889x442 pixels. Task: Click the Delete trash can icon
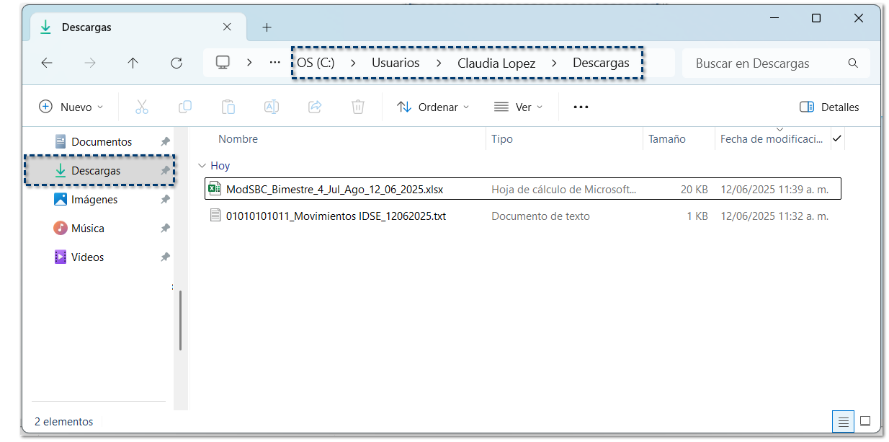pyautogui.click(x=358, y=107)
